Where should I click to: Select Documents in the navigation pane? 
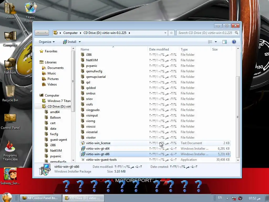[x=55, y=68]
